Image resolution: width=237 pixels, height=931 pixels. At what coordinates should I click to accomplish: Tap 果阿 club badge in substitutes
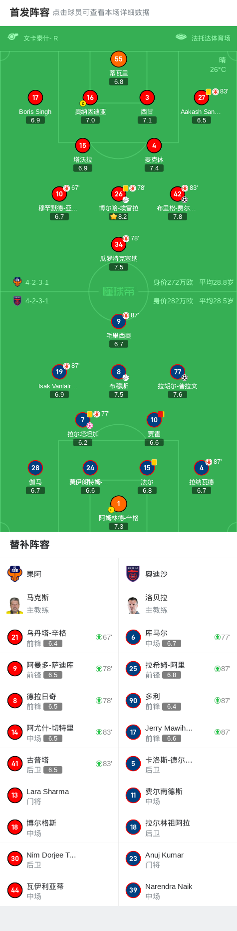tap(15, 574)
